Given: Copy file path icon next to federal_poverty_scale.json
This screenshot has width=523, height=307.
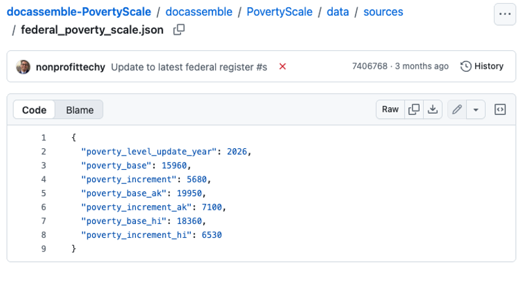Looking at the screenshot, I should [178, 29].
